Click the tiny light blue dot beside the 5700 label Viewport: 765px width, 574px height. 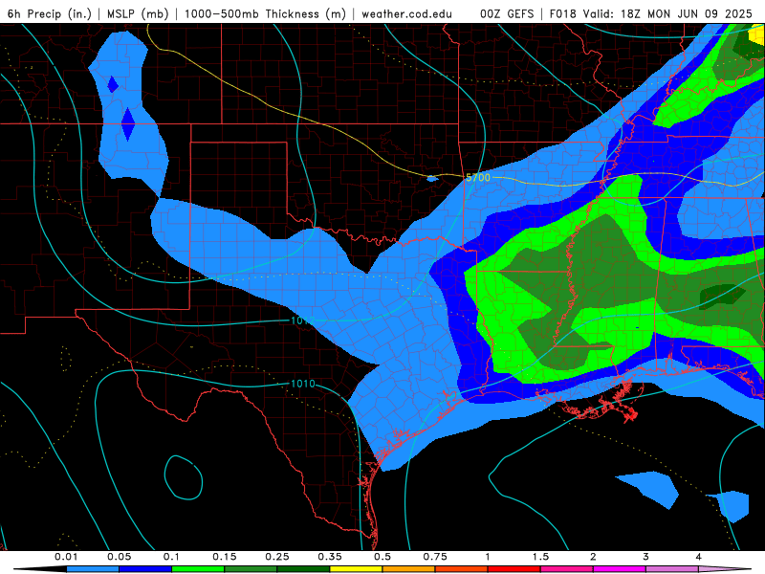pos(432,179)
